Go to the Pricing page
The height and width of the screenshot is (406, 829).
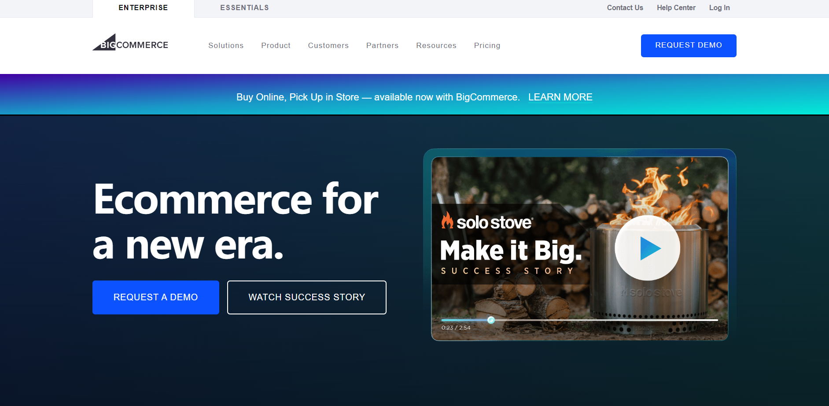(x=487, y=45)
